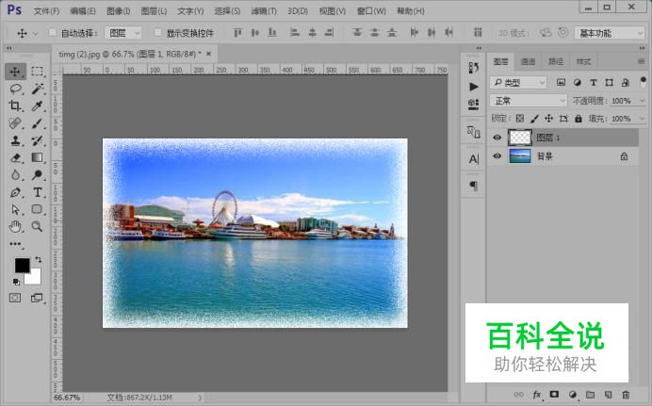Select the 图层 1 layer thumbnail
Screen dimensions: 652x406
pos(519,138)
